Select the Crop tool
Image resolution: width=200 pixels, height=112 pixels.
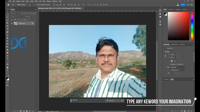[7, 23]
